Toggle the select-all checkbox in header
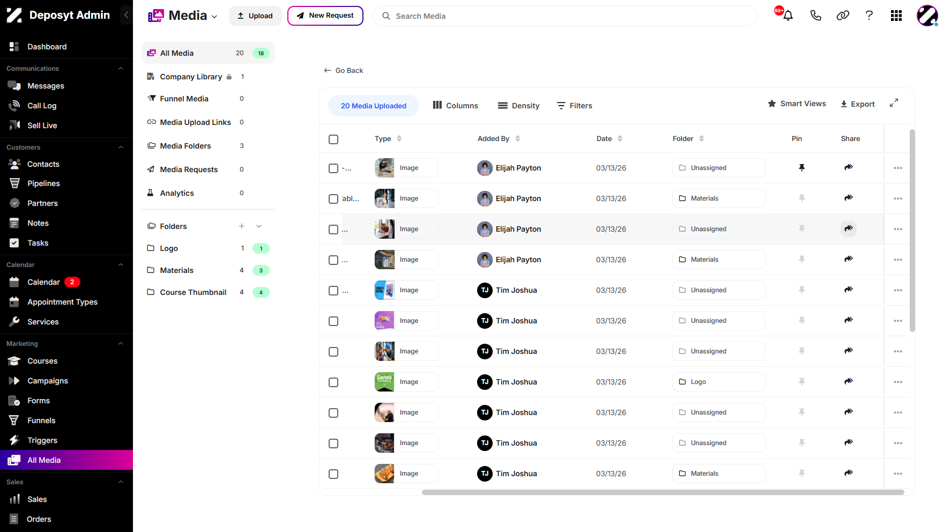This screenshot has width=951, height=532. pos(333,139)
